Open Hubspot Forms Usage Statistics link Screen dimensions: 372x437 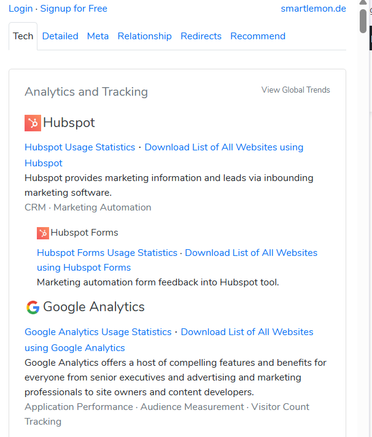click(107, 253)
